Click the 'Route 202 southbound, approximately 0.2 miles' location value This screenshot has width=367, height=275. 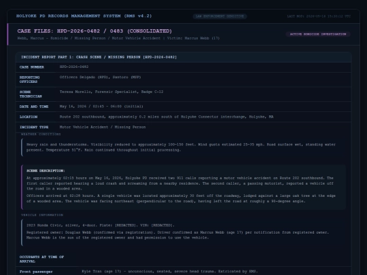pos(167,117)
